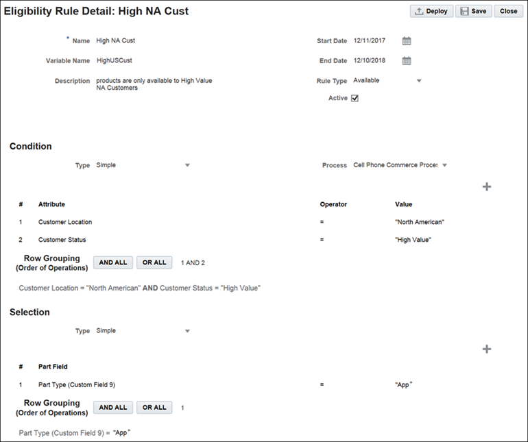Click the Attribute column header

click(x=51, y=204)
